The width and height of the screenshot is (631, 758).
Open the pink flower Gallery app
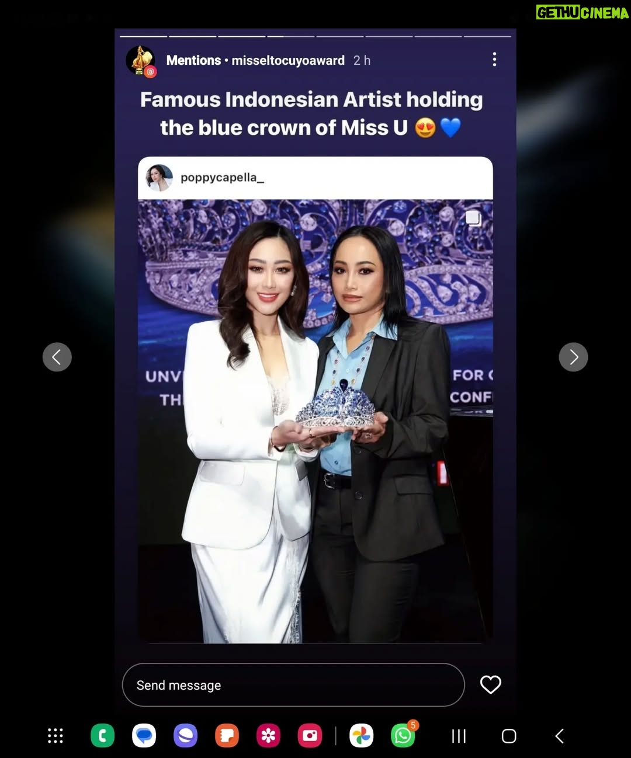tap(268, 736)
